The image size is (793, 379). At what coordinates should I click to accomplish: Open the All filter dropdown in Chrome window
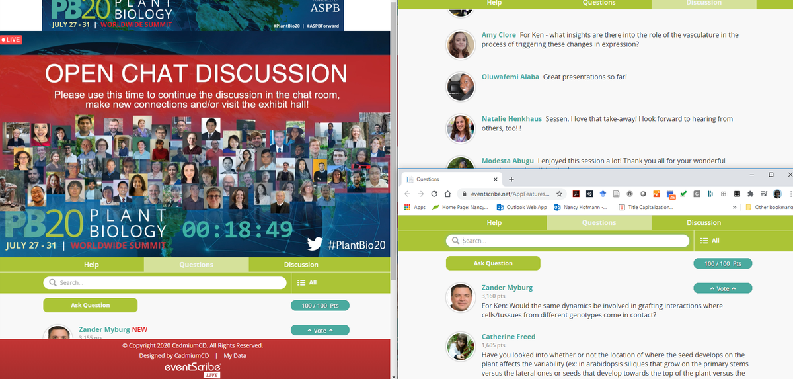pyautogui.click(x=710, y=241)
